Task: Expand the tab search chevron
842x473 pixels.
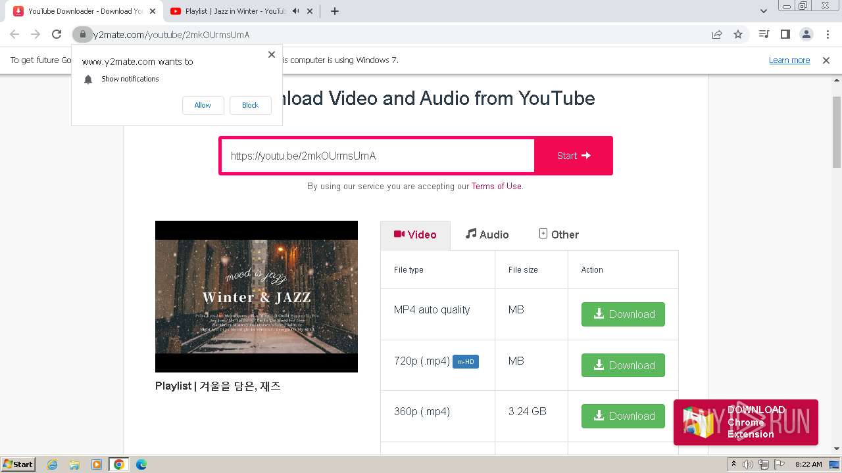Action: pos(764,11)
